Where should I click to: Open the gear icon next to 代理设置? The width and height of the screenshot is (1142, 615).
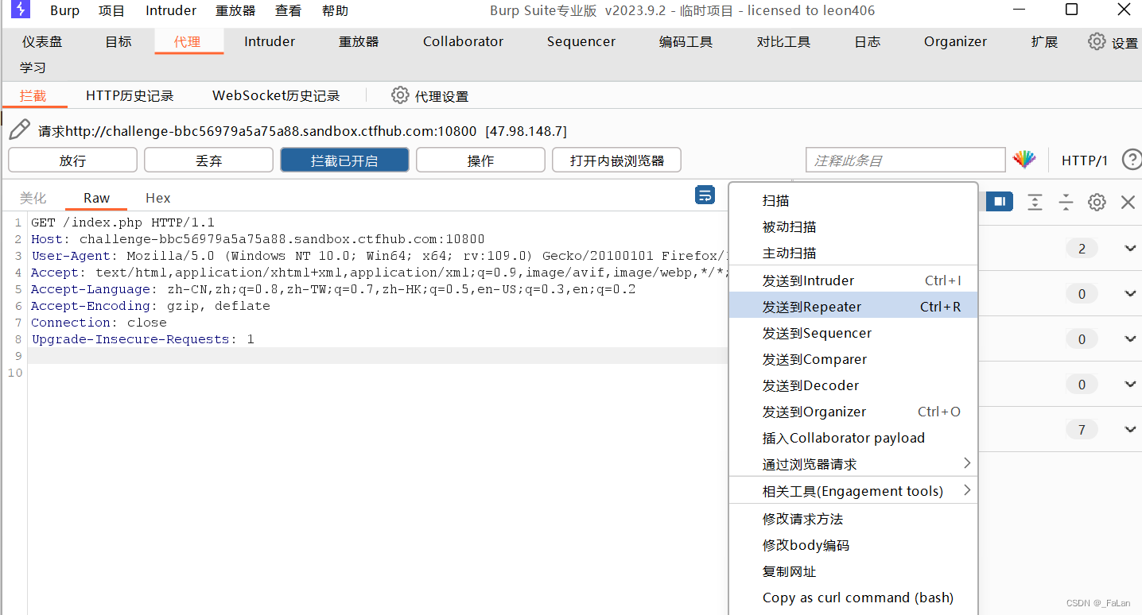click(400, 95)
